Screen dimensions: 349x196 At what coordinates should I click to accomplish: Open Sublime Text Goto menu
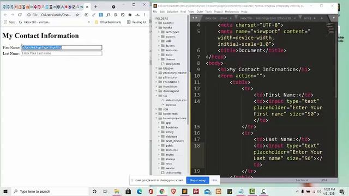tap(200, 11)
